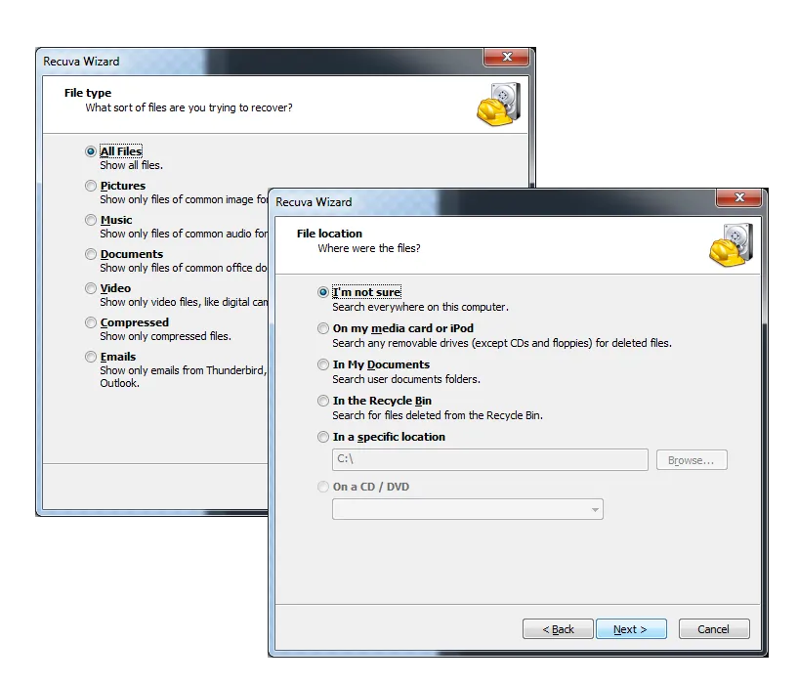Click the < Back button
The image size is (798, 684).
click(x=558, y=629)
